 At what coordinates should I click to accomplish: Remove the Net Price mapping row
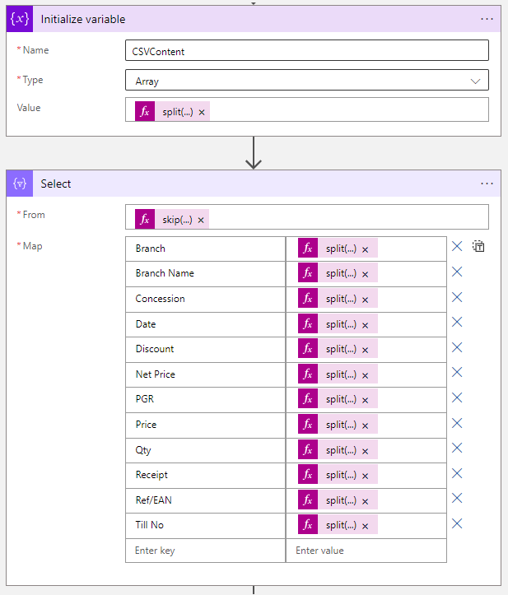[457, 373]
